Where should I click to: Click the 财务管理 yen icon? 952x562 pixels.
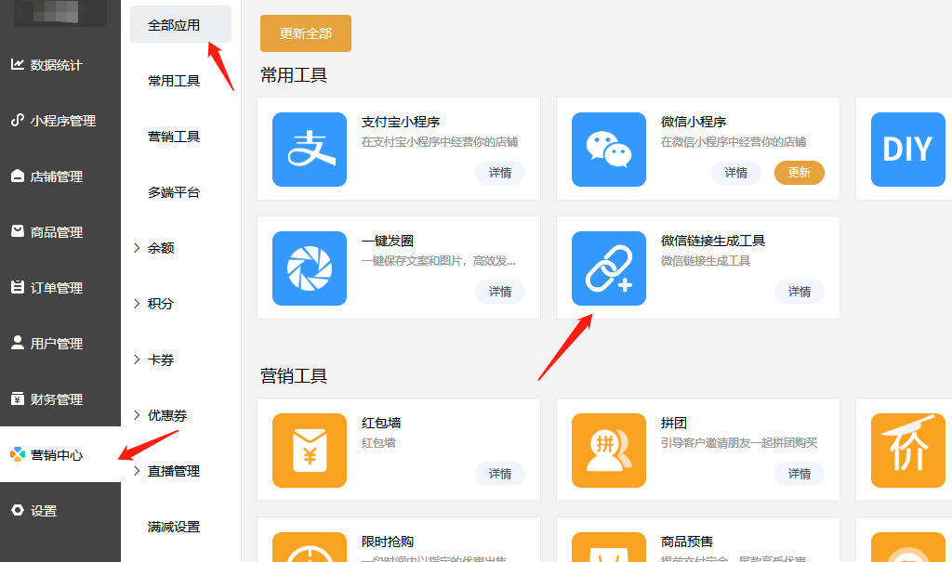click(x=18, y=399)
